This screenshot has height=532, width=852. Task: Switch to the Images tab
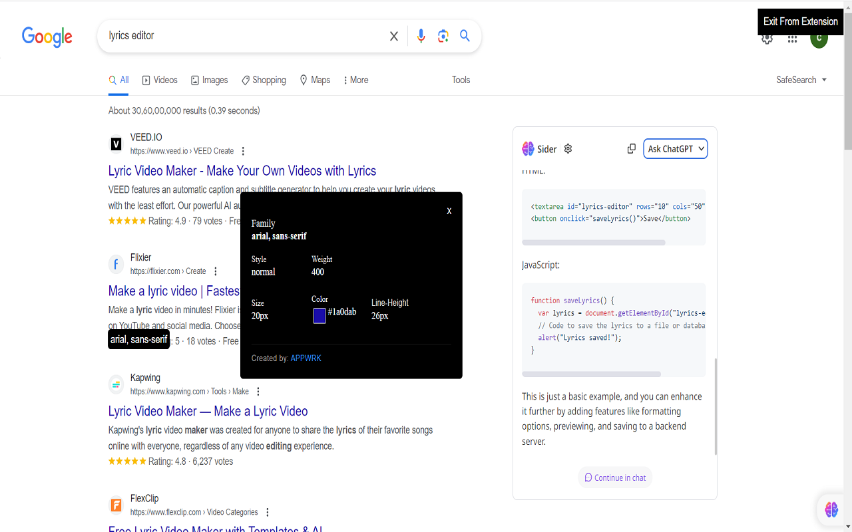coord(209,80)
